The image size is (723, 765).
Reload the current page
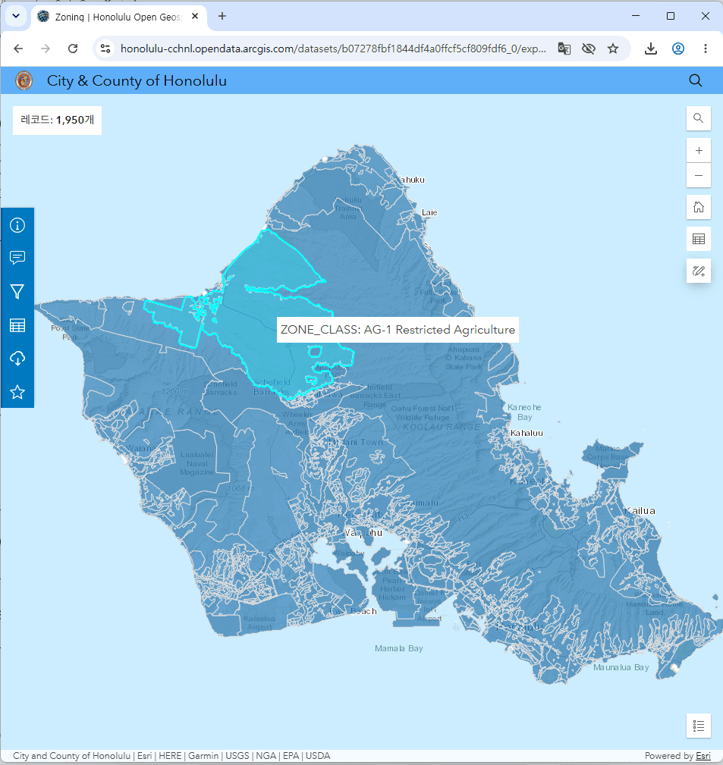pos(73,49)
